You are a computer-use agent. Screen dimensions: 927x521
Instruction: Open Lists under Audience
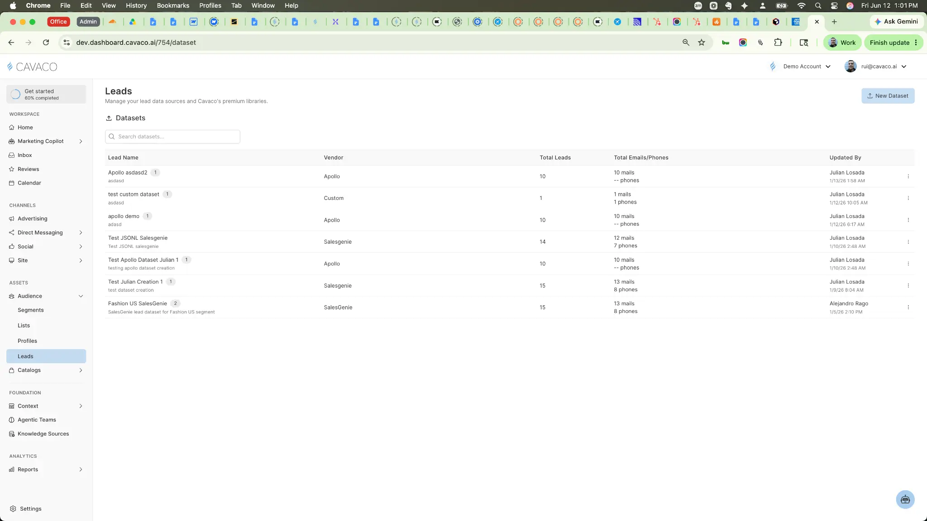click(24, 326)
